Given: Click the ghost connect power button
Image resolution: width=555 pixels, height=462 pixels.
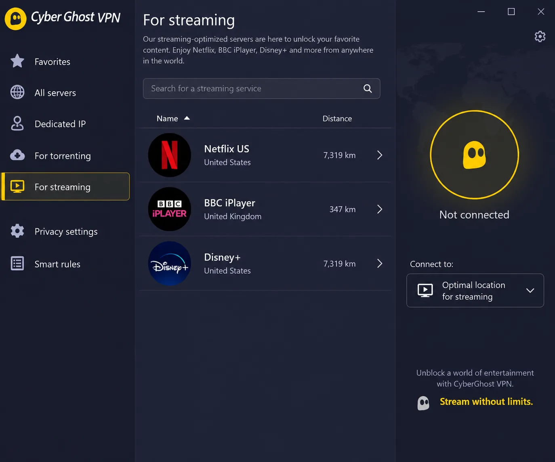Looking at the screenshot, I should coord(475,155).
